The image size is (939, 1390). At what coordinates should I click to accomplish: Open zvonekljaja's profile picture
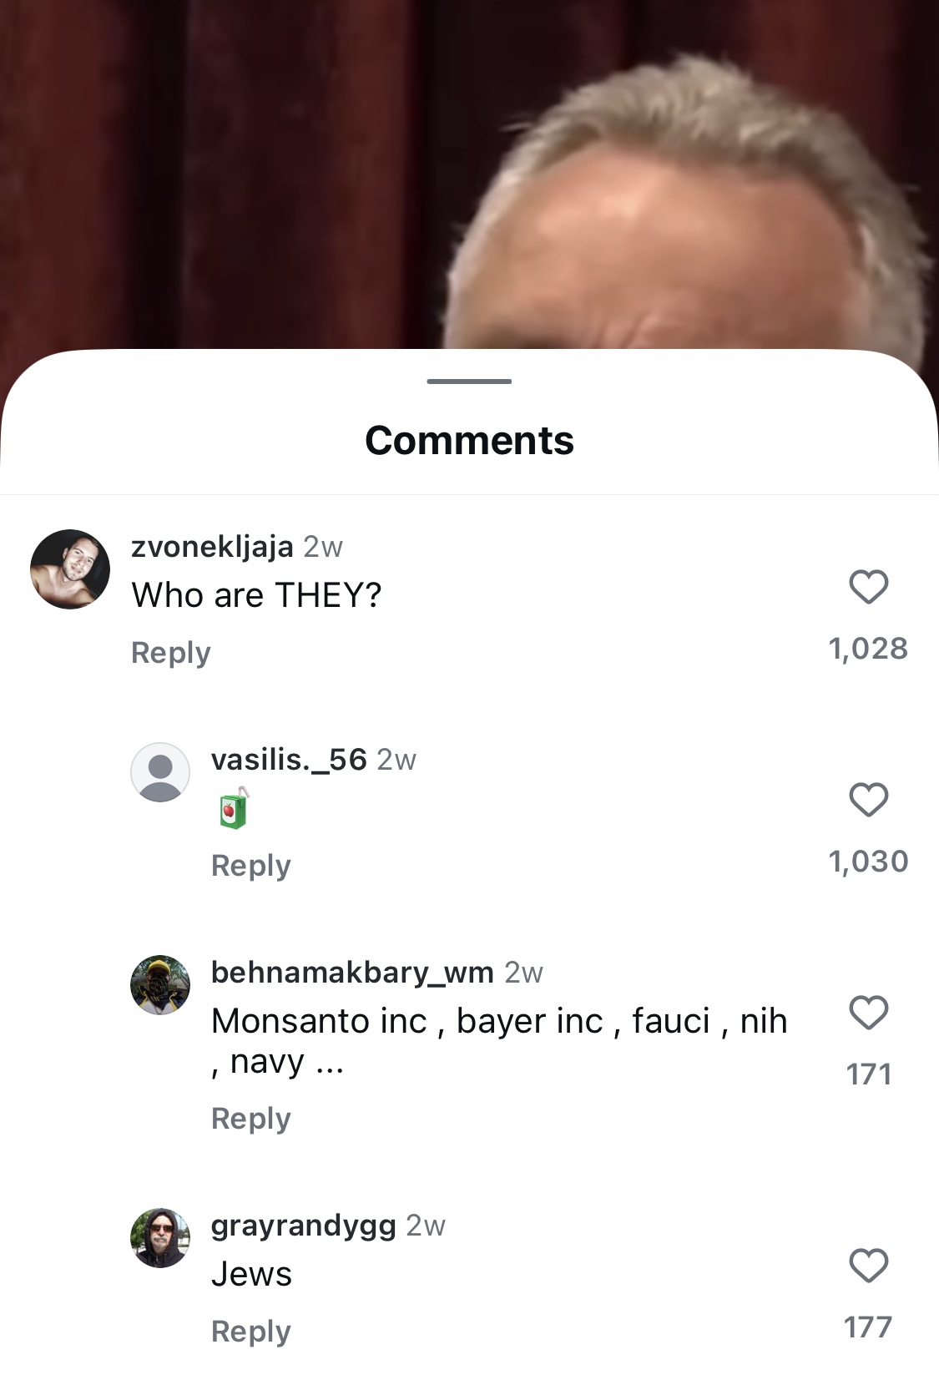pyautogui.click(x=70, y=569)
